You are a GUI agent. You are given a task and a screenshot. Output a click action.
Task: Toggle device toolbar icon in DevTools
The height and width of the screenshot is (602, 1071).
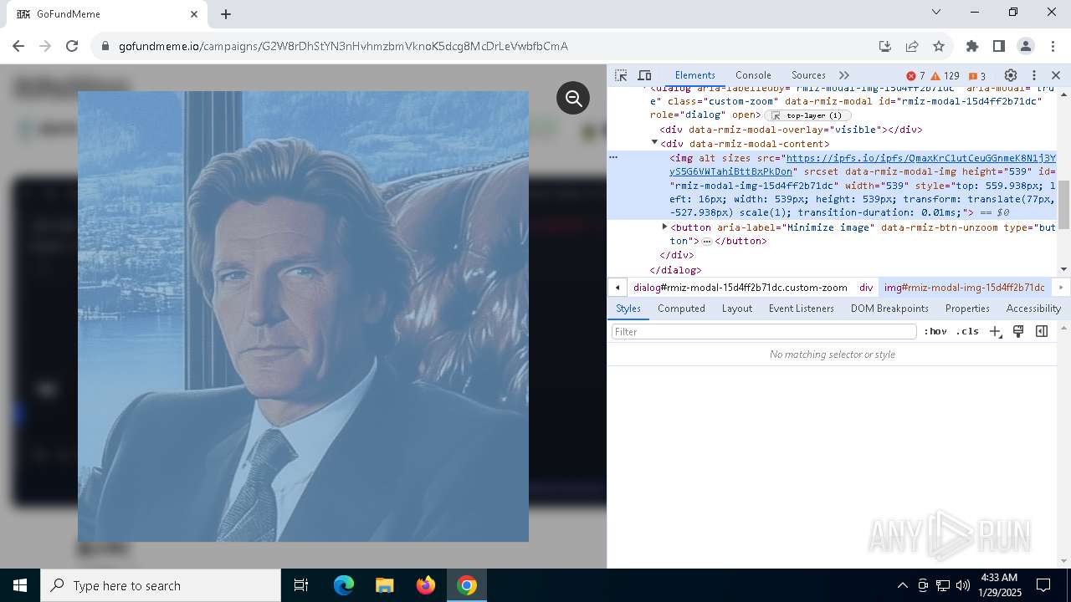click(644, 75)
